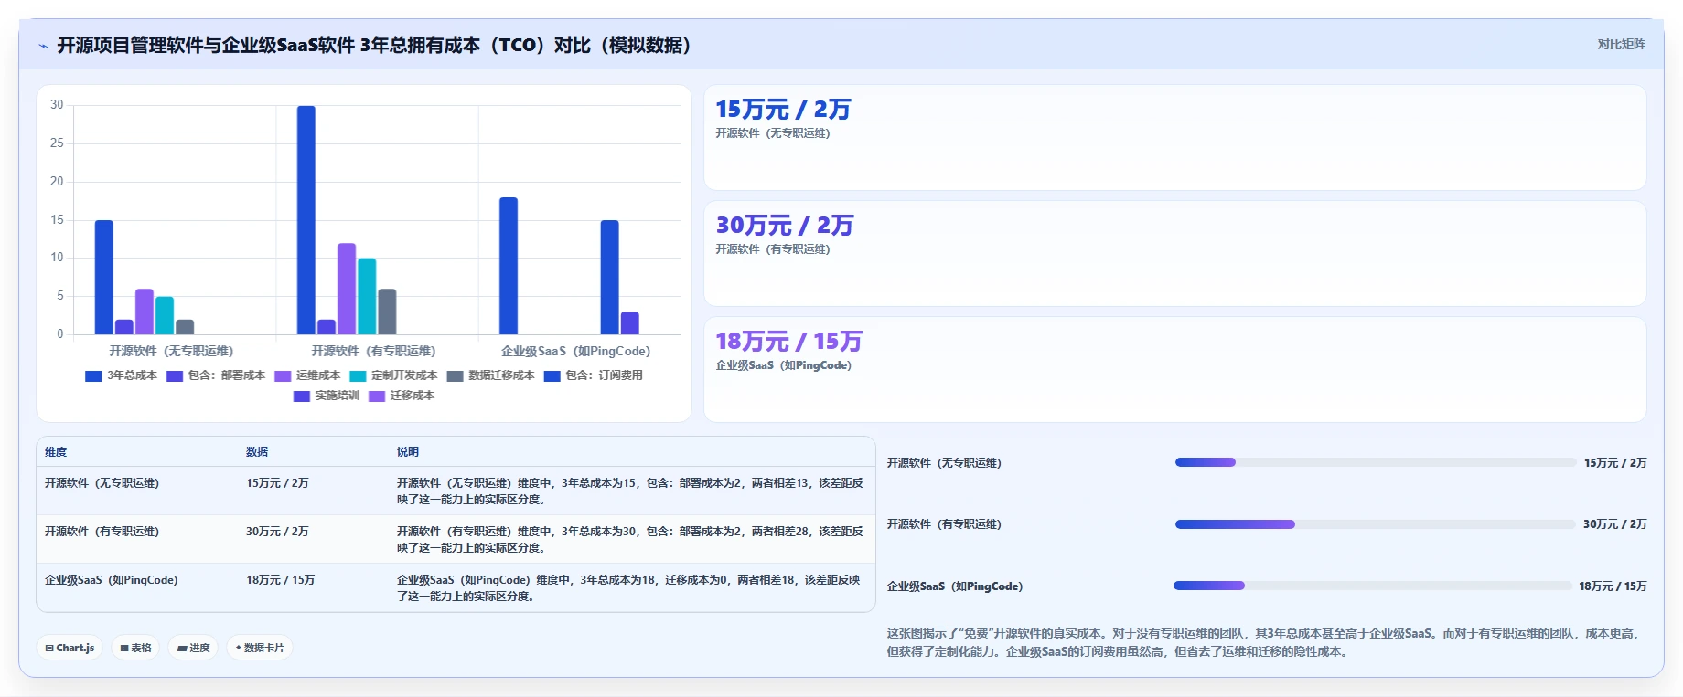Select table row cell 开源软件（有专职运维）
The height and width of the screenshot is (697, 1683).
coord(102,532)
